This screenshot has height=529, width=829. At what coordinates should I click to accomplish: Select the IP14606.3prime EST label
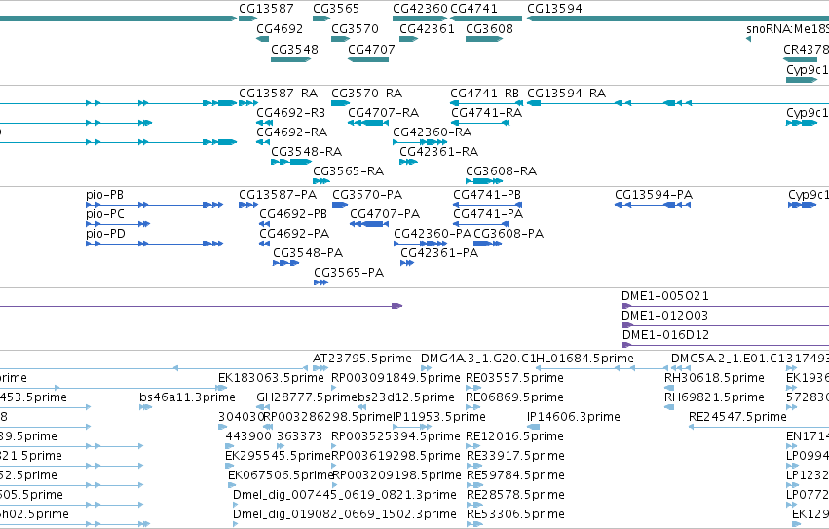(574, 417)
